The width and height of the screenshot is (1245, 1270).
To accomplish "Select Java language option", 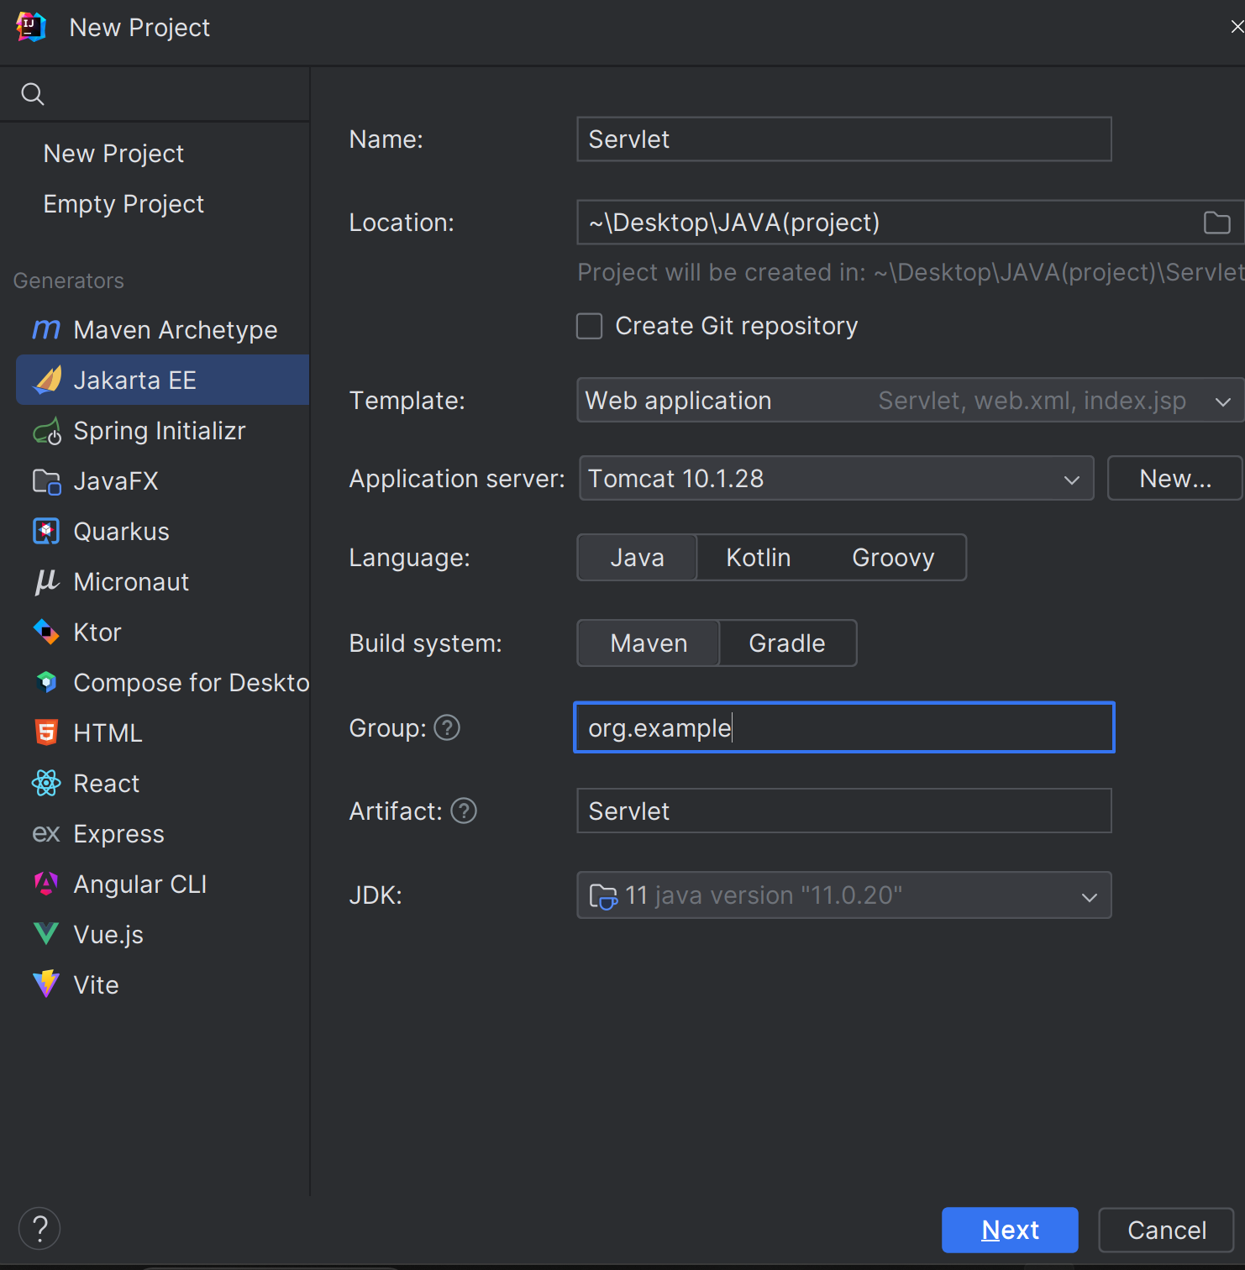I will [637, 558].
